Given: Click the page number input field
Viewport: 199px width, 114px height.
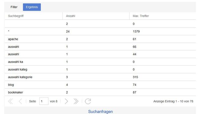Looking at the screenshot, I should click(x=44, y=101).
